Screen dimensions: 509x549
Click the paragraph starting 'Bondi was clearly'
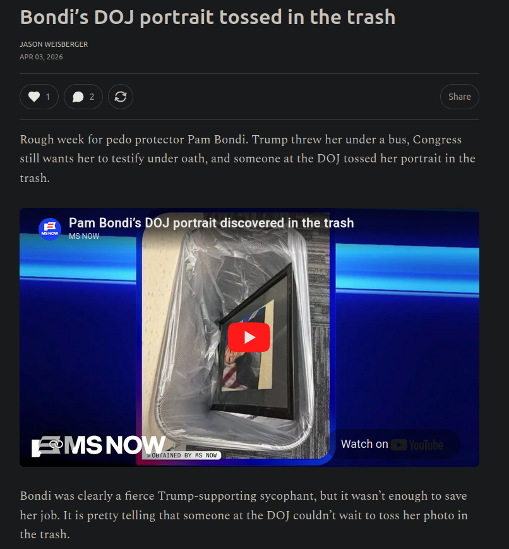click(x=244, y=515)
